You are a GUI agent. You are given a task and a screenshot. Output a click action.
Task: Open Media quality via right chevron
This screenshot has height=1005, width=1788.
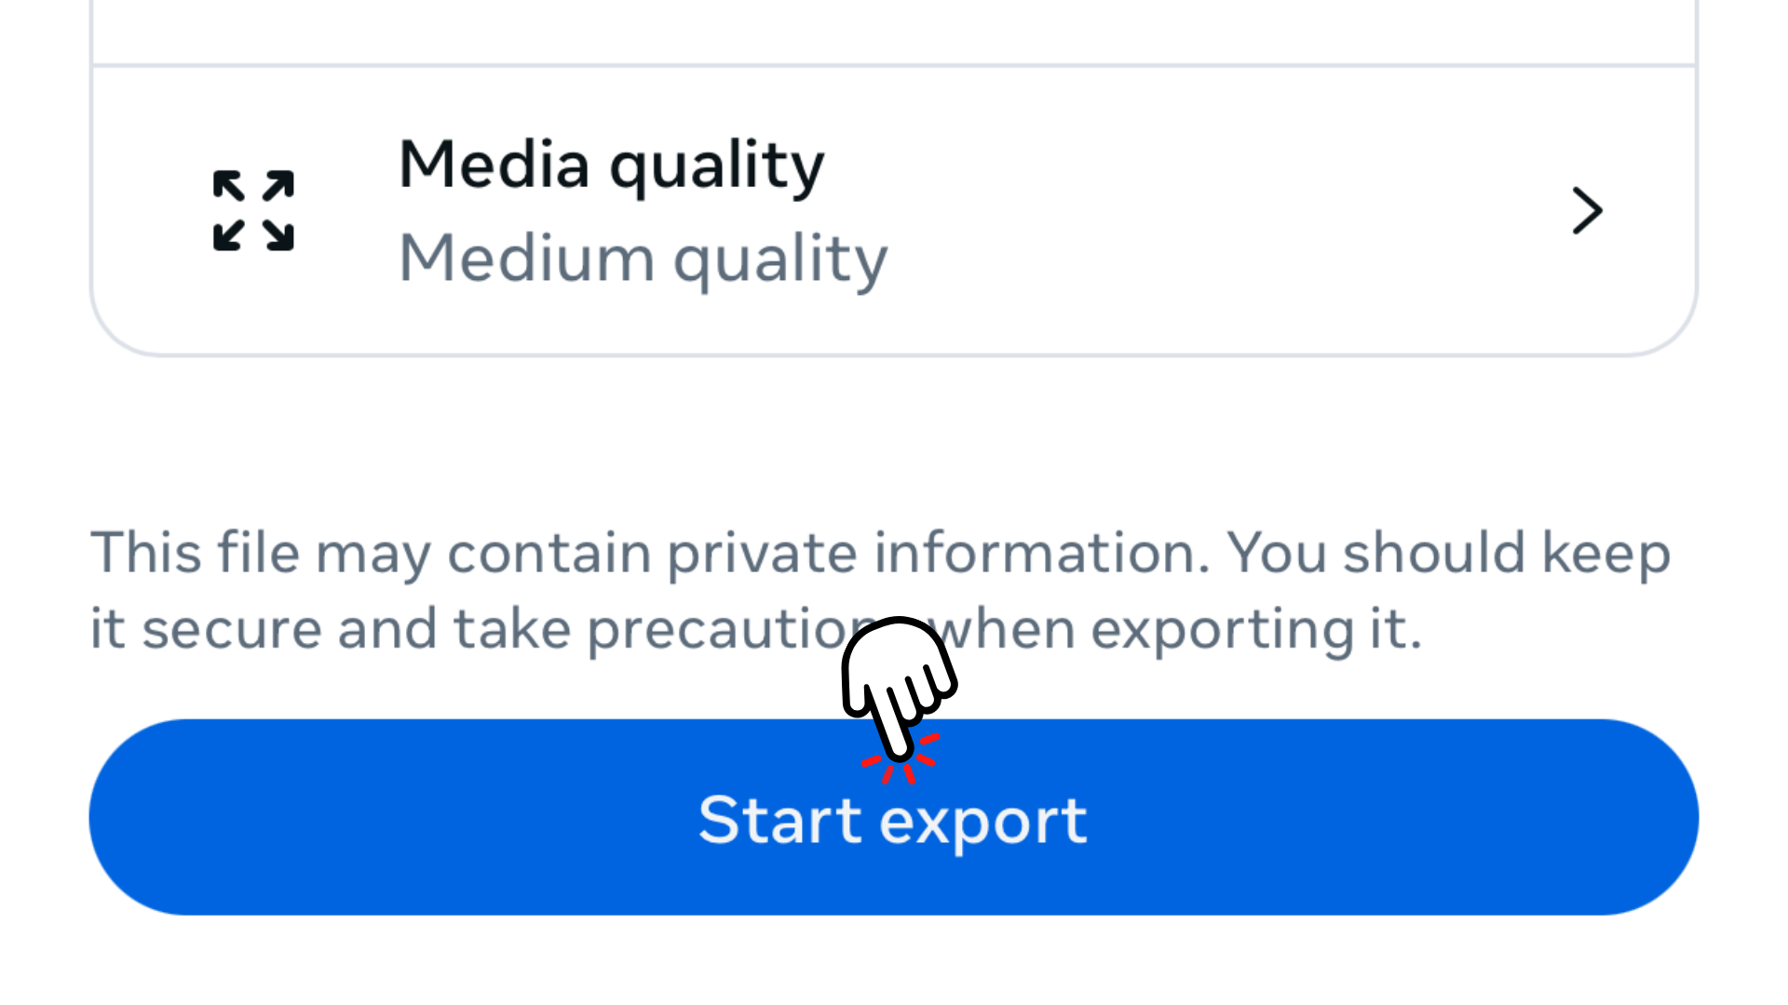(x=1587, y=210)
